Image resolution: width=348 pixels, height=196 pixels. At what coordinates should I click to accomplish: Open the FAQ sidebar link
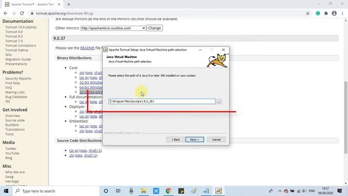[x=9, y=88]
